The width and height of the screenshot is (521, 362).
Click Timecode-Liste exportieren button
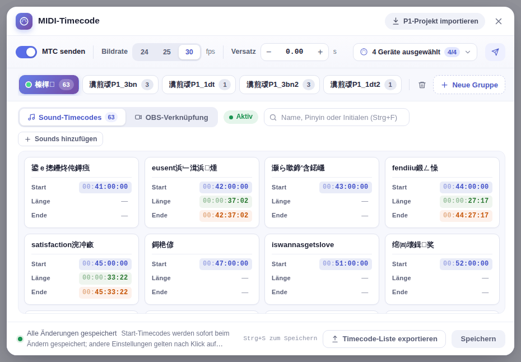pyautogui.click(x=384, y=339)
